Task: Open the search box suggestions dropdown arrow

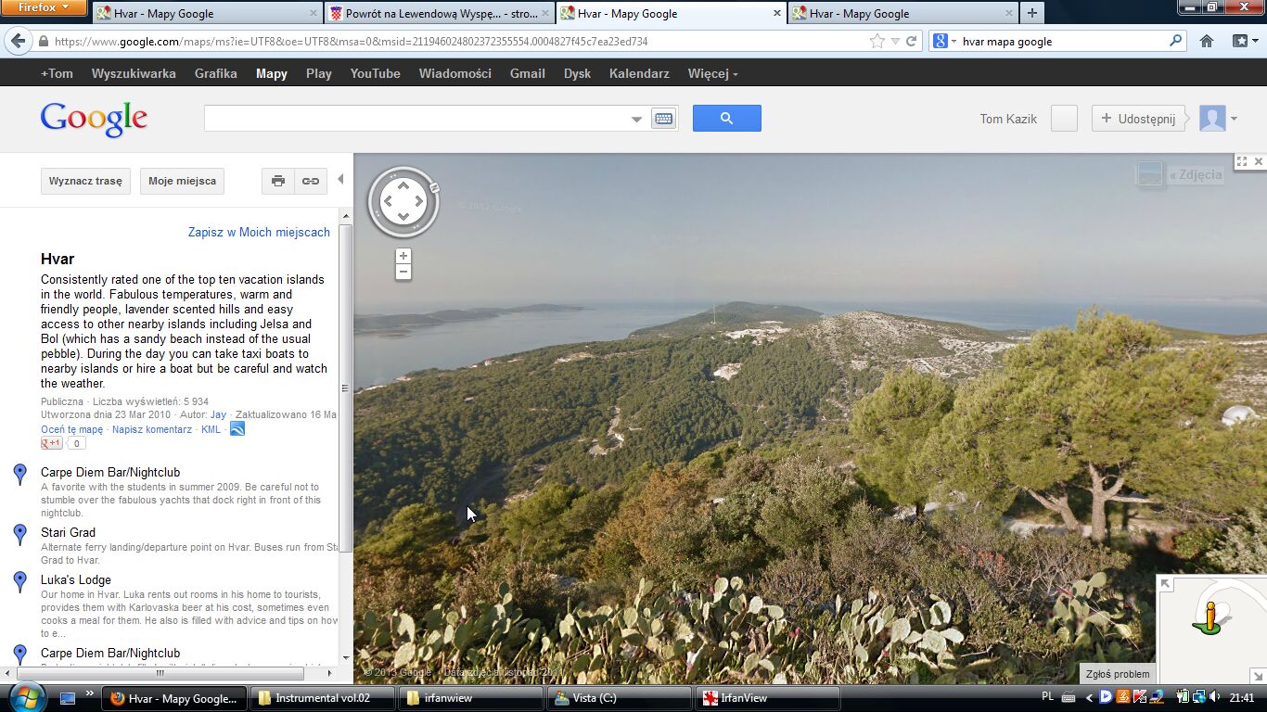Action: 636,119
